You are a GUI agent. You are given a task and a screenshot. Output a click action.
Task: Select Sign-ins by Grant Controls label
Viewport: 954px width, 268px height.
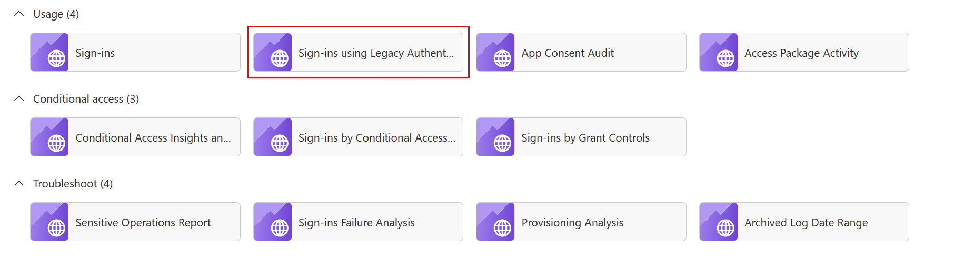pos(585,138)
